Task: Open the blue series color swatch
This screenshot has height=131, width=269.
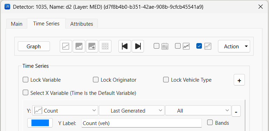Action: point(40,123)
